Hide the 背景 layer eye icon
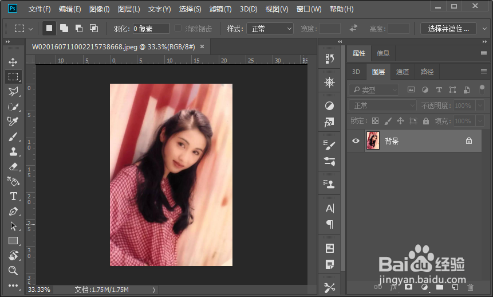 point(356,141)
